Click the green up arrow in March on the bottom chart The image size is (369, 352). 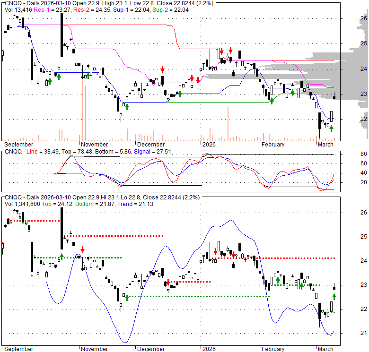click(334, 296)
